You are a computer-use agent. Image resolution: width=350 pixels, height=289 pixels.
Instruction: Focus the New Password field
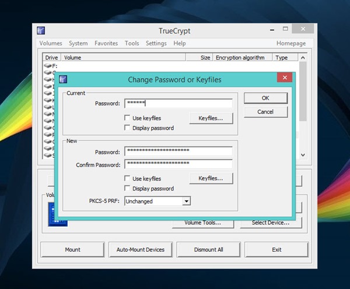[x=178, y=151]
